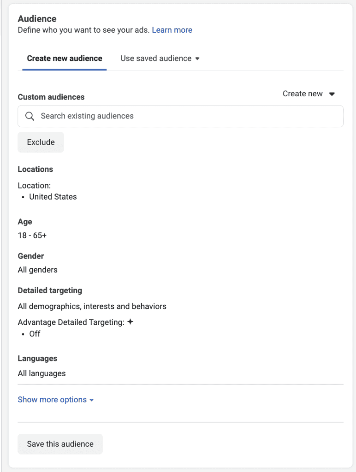Open the Learn more link
This screenshot has height=472, width=356.
tap(172, 30)
